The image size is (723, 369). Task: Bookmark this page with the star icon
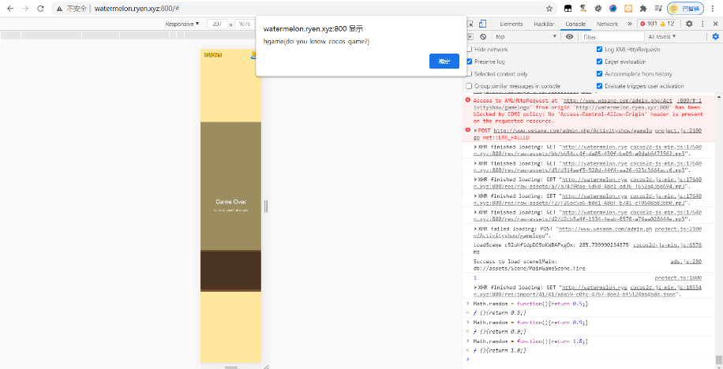[549, 8]
